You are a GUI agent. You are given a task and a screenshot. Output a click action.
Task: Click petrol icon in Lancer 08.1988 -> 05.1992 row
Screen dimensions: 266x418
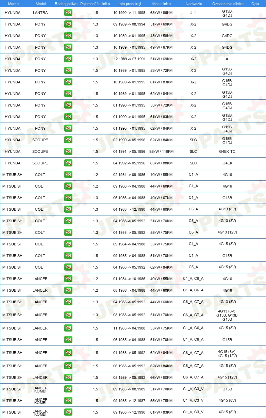pyautogui.click(x=68, y=315)
